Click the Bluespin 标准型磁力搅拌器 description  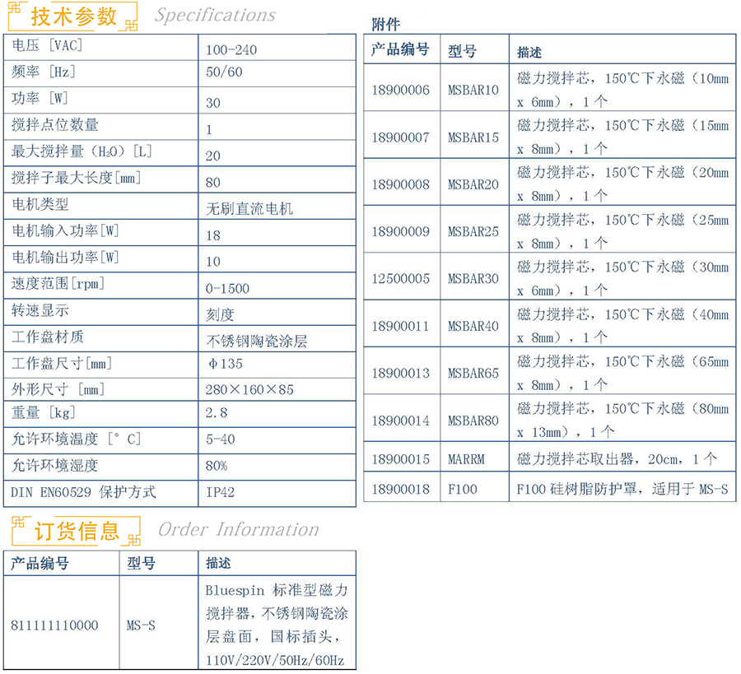(x=277, y=625)
